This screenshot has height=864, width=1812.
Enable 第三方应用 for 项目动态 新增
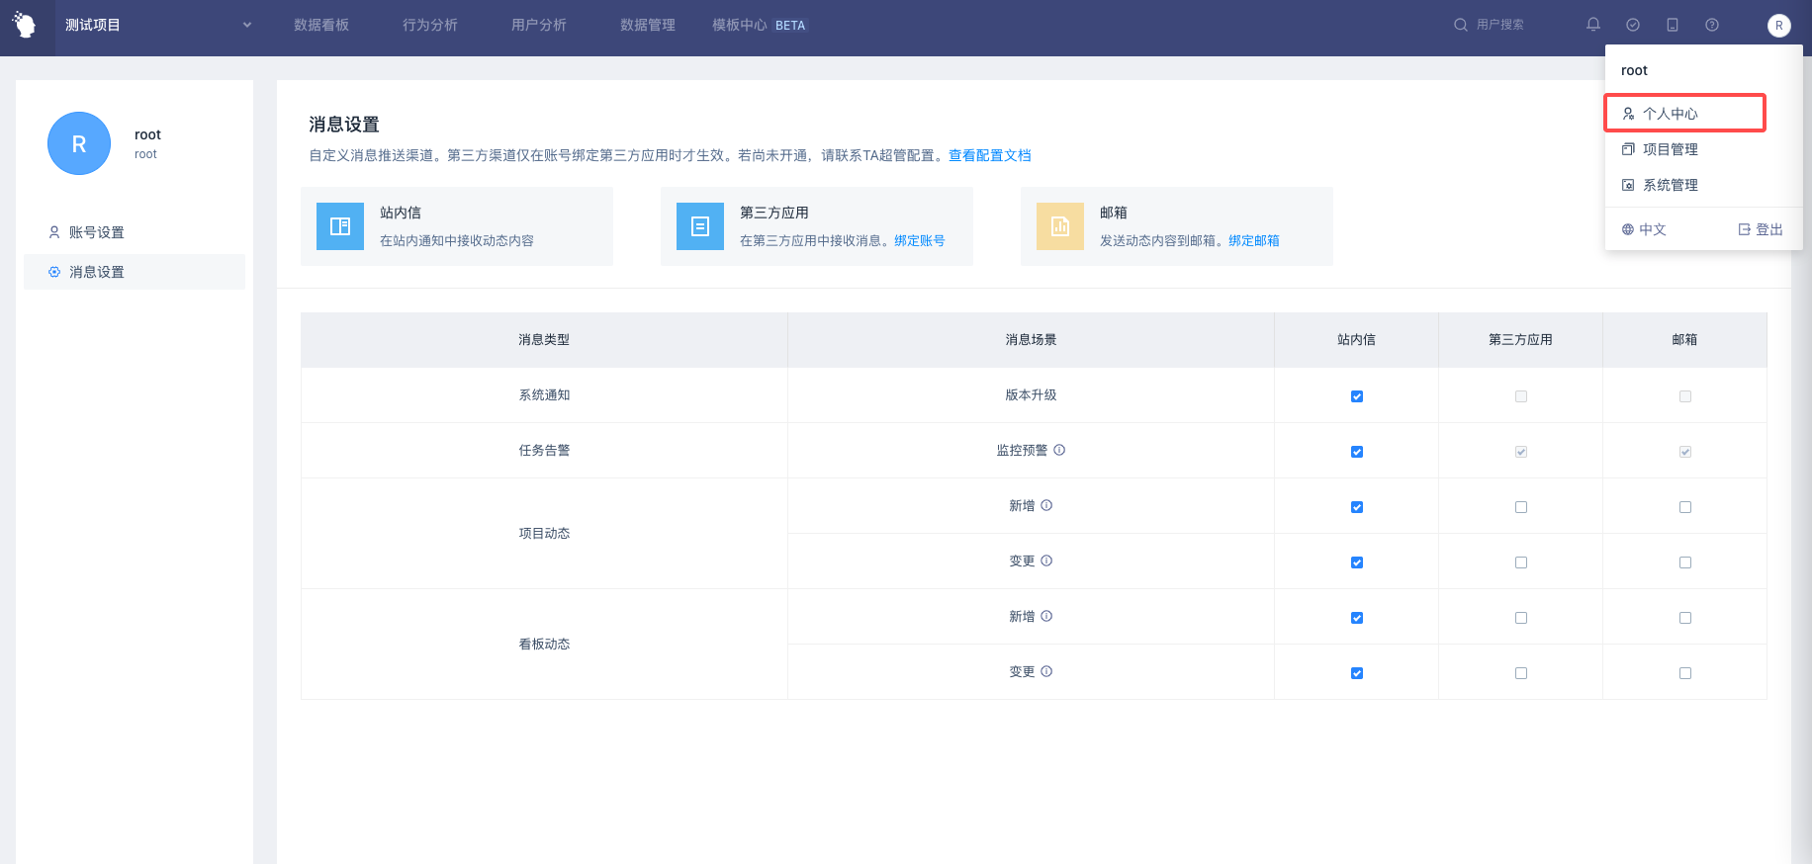click(1521, 507)
